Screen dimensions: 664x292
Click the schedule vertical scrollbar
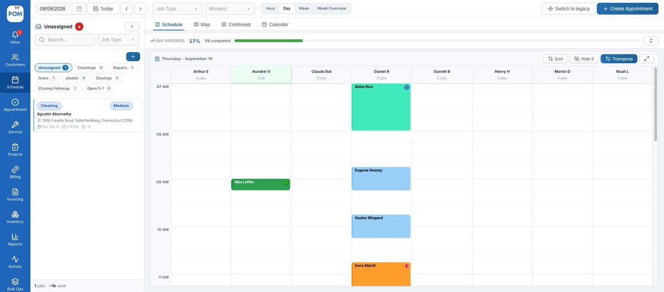click(656, 105)
